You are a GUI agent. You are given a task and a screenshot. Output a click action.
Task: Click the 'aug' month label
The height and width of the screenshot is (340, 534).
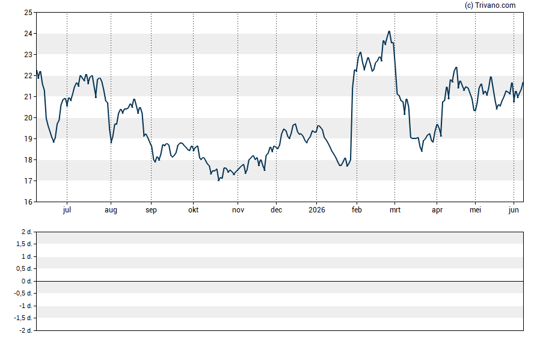[111, 210]
